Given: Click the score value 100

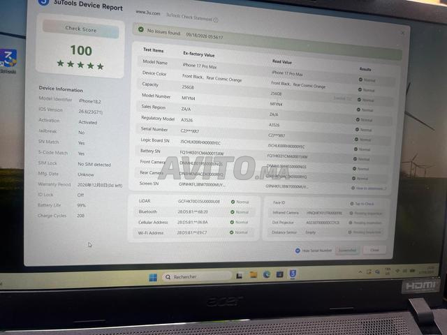Looking at the screenshot, I should pyautogui.click(x=81, y=50).
